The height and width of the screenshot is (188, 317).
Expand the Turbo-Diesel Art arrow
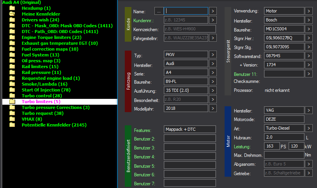coord(309,128)
